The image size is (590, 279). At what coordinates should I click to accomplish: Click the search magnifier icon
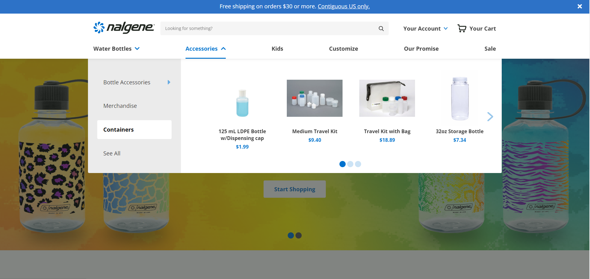pyautogui.click(x=381, y=28)
